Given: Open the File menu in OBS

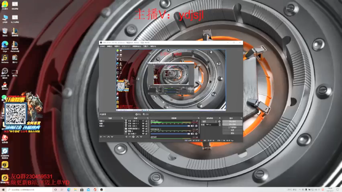Looking at the screenshot, I should pyautogui.click(x=102, y=46).
